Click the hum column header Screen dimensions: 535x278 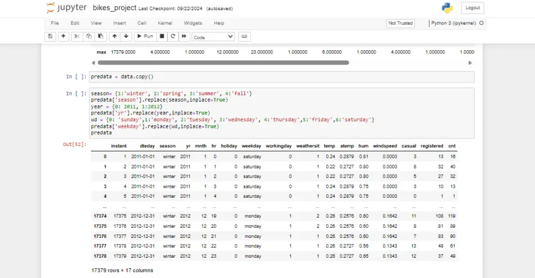[x=363, y=146]
